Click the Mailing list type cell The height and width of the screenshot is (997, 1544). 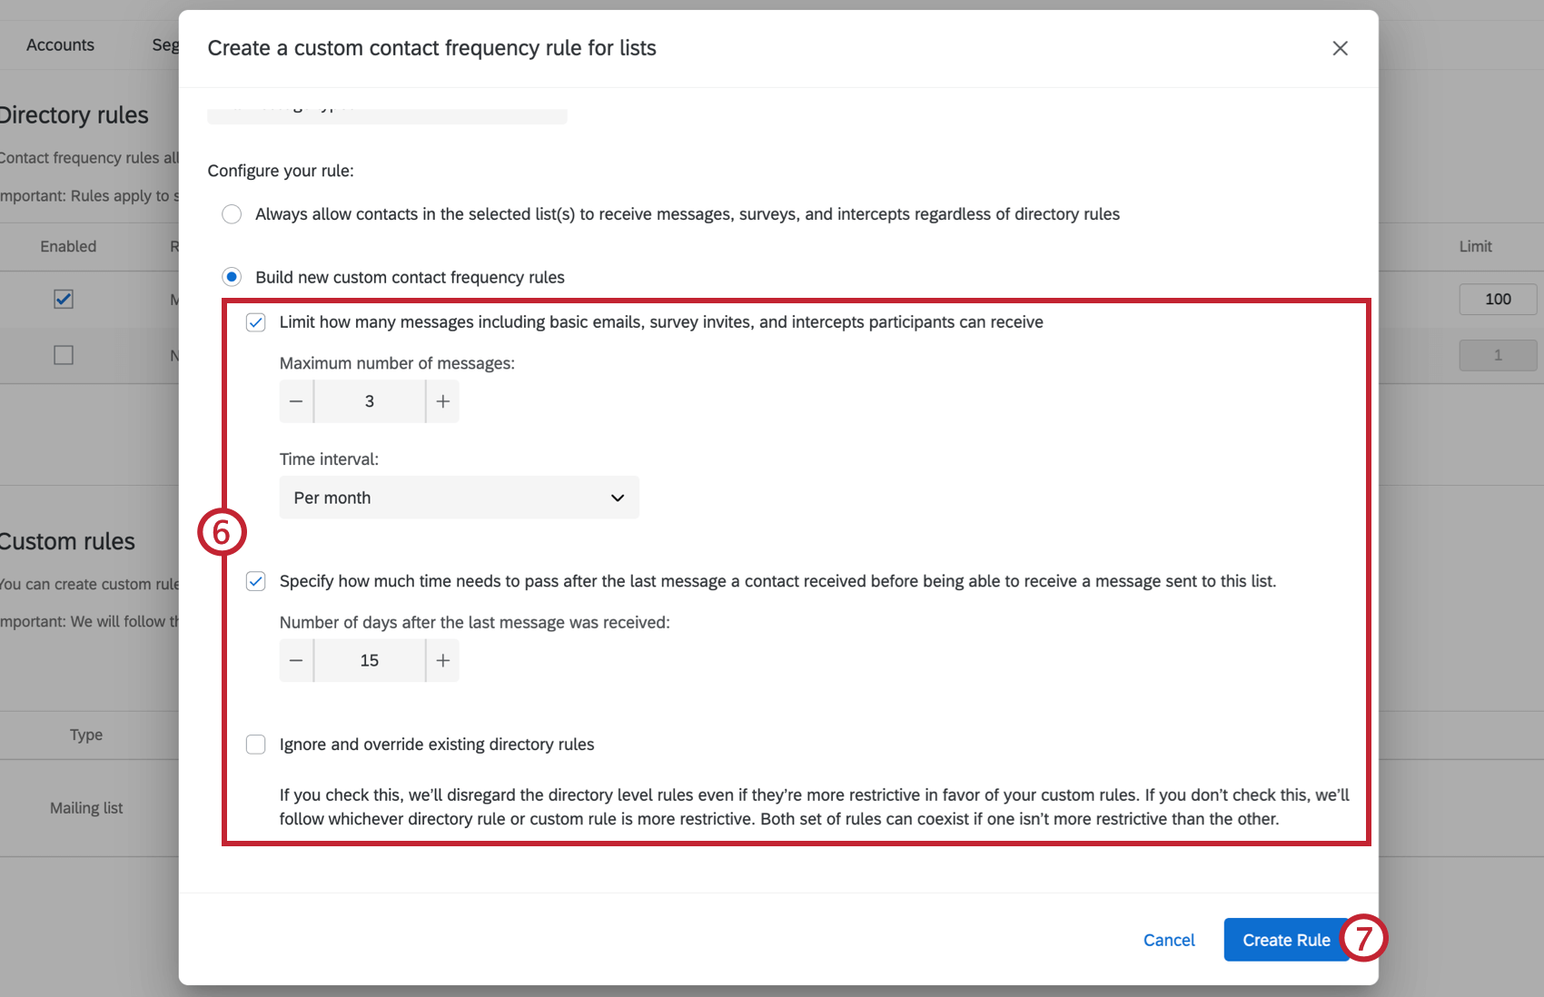click(86, 808)
